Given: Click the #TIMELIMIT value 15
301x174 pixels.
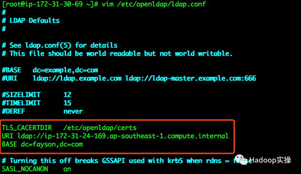Looking at the screenshot, I should (x=67, y=103).
